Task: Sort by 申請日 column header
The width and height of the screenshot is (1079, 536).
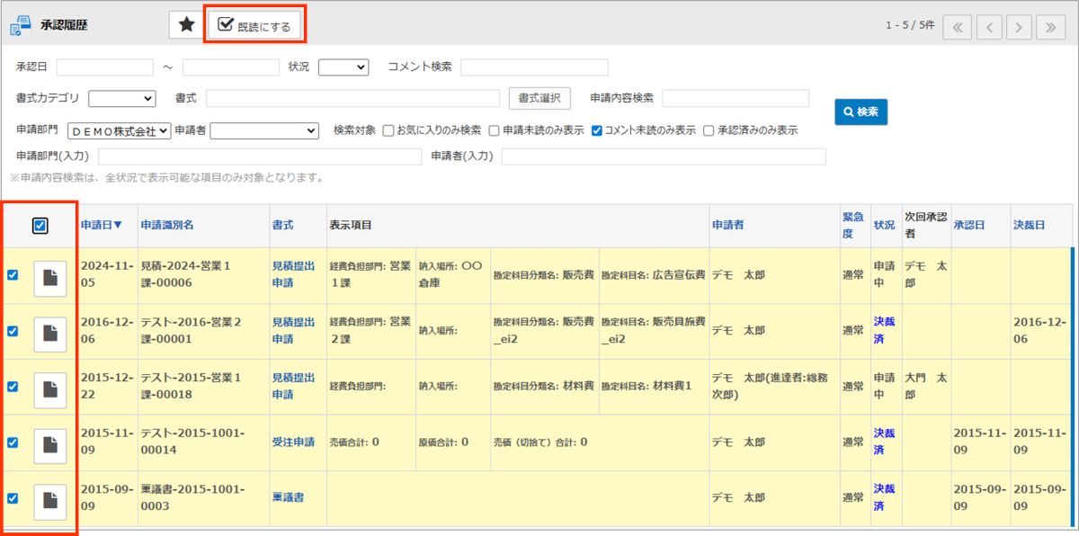Action: tap(102, 225)
